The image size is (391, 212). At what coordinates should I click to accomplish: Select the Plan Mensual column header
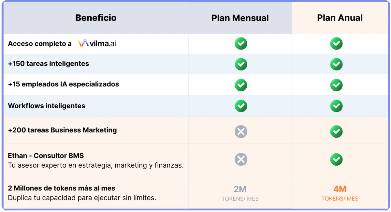[x=240, y=18]
